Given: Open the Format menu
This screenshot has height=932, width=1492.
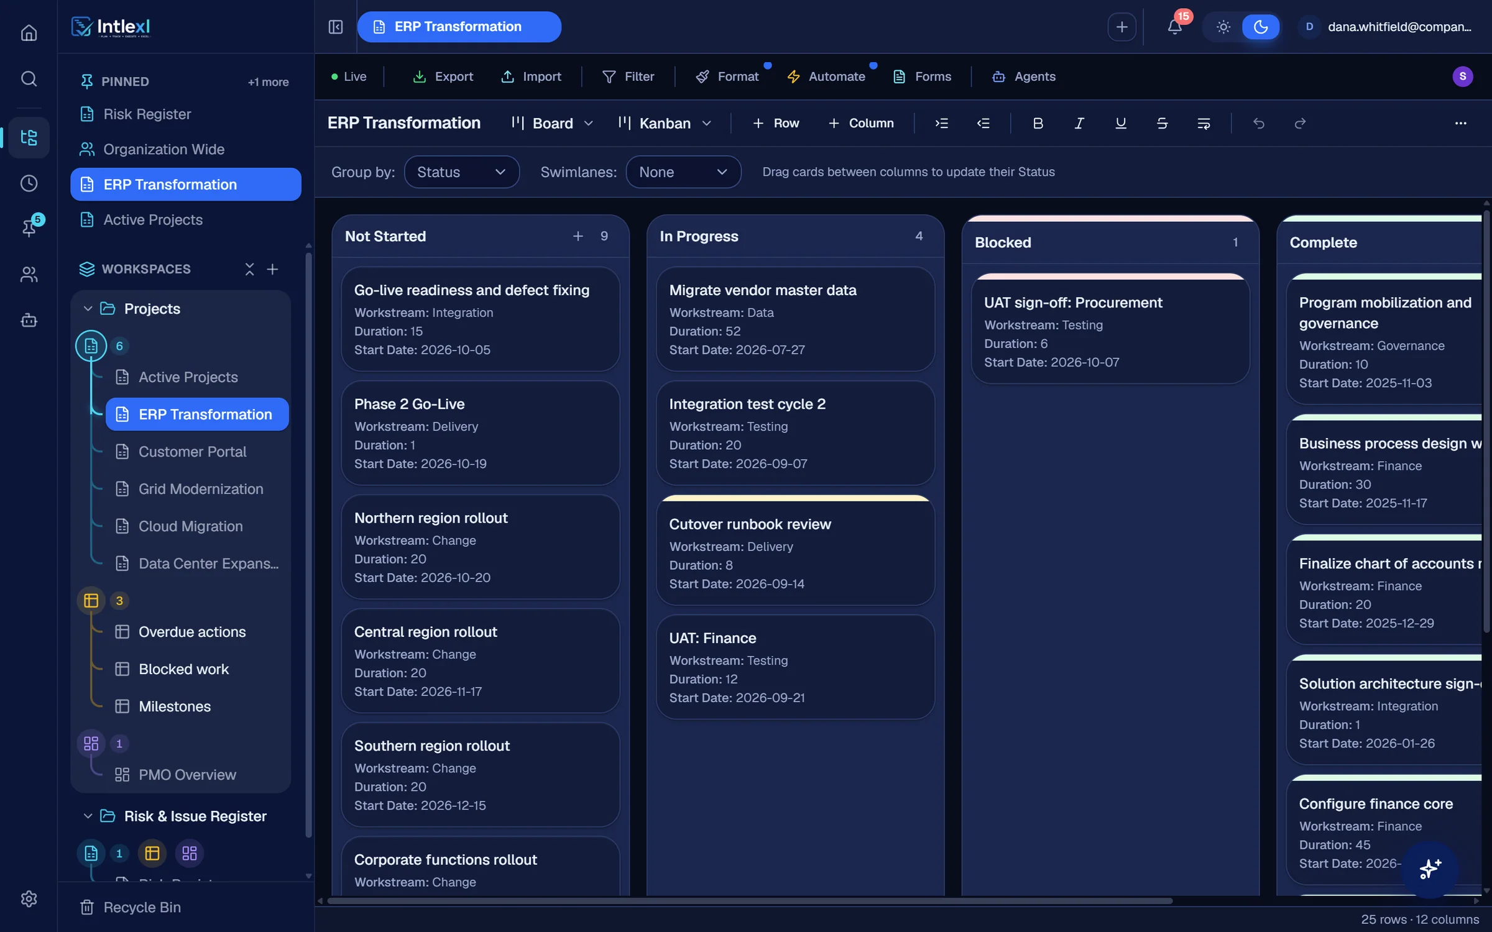Looking at the screenshot, I should pos(727,76).
